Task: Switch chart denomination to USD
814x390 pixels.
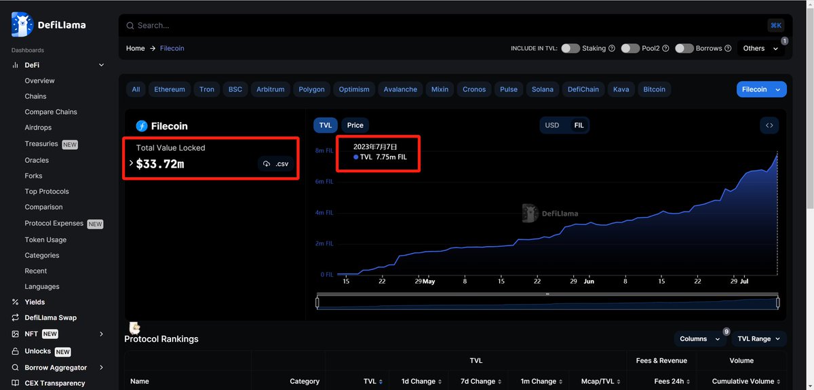Action: pos(552,125)
